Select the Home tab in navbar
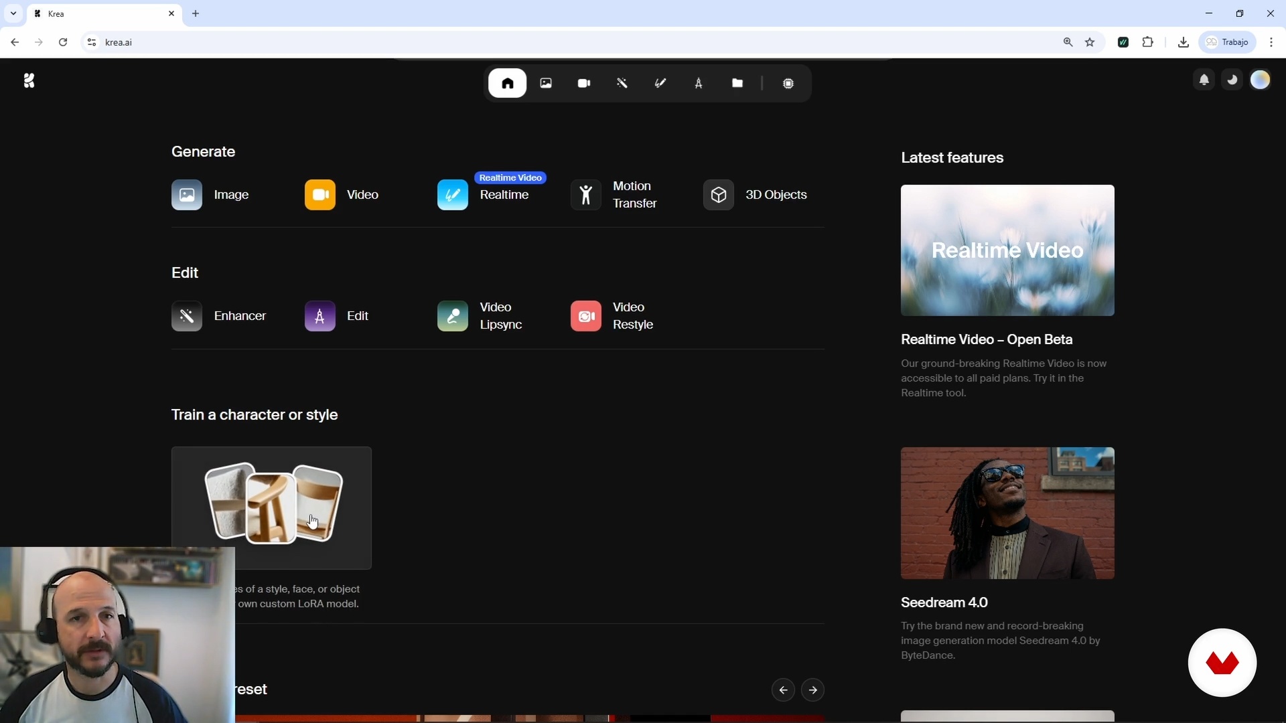Viewport: 1286px width, 723px height. 507,84
